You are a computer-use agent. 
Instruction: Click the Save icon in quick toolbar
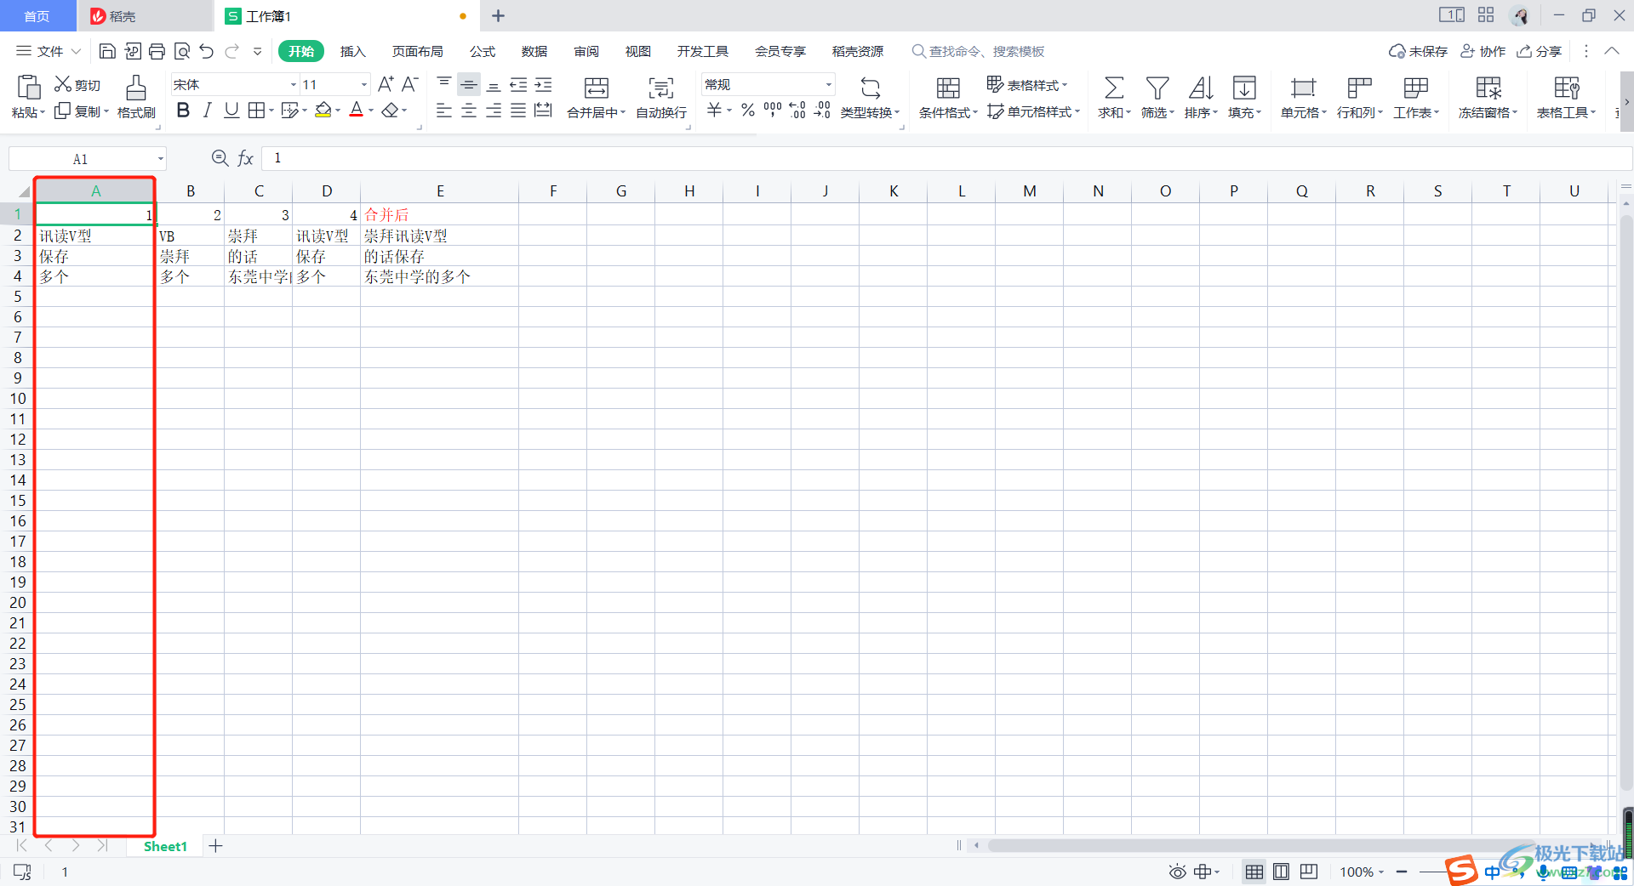107,51
